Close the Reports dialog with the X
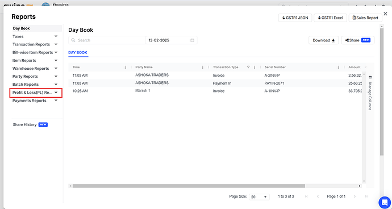The width and height of the screenshot is (392, 209). pyautogui.click(x=385, y=14)
